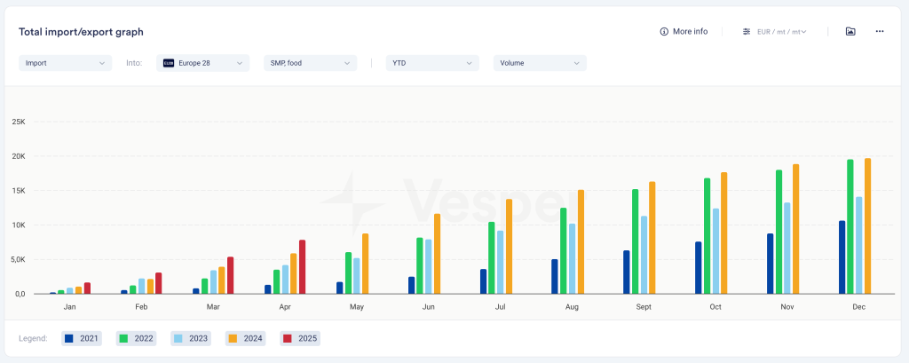
Task: Toggle the 2025 legend series
Action: coord(300,339)
